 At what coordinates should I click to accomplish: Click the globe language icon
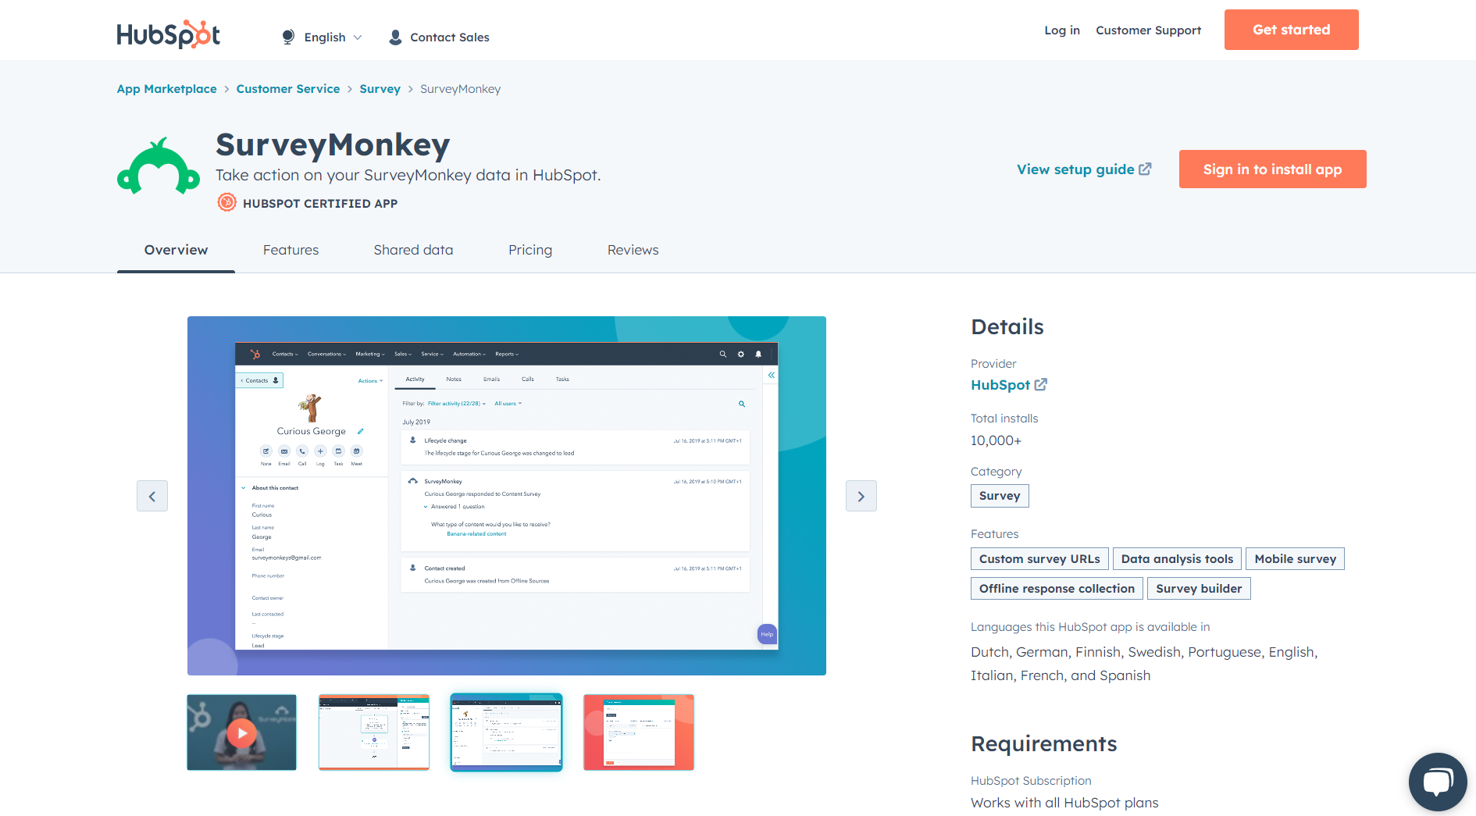point(288,37)
